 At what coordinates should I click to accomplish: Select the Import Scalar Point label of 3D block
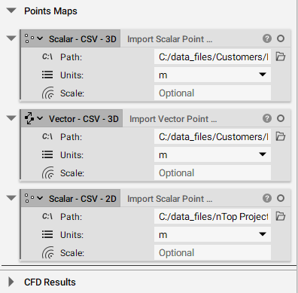[x=170, y=39]
